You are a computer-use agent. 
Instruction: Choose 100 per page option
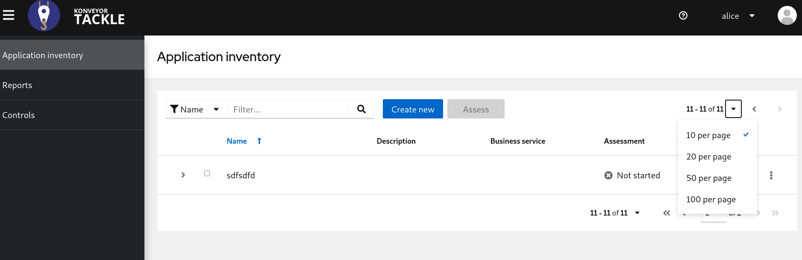711,200
